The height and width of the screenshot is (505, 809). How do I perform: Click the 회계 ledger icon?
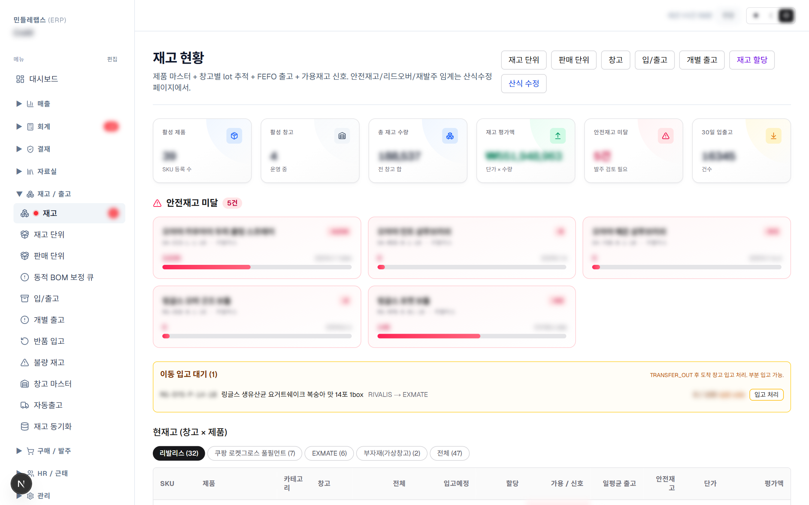(30, 126)
